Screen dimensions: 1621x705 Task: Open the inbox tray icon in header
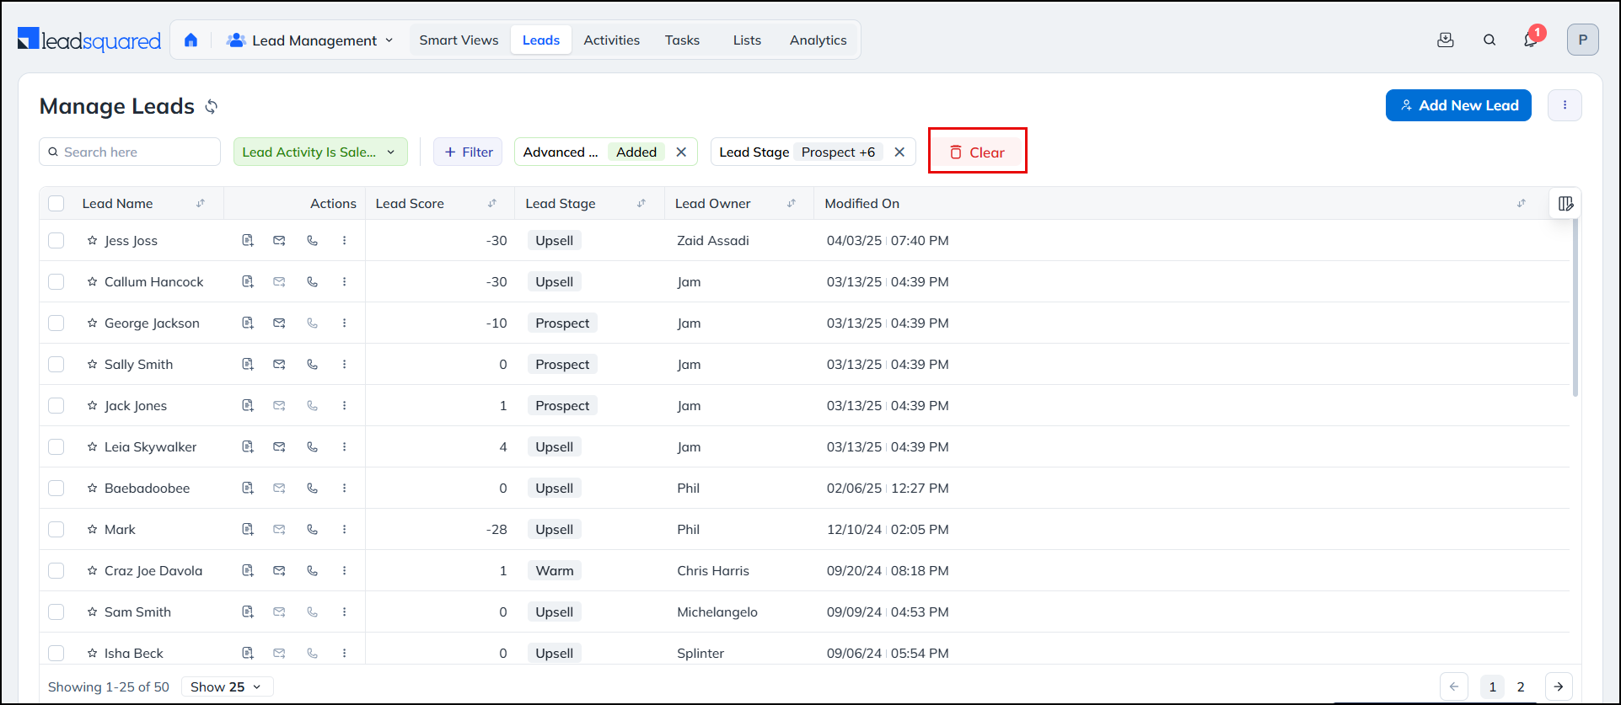pyautogui.click(x=1446, y=40)
